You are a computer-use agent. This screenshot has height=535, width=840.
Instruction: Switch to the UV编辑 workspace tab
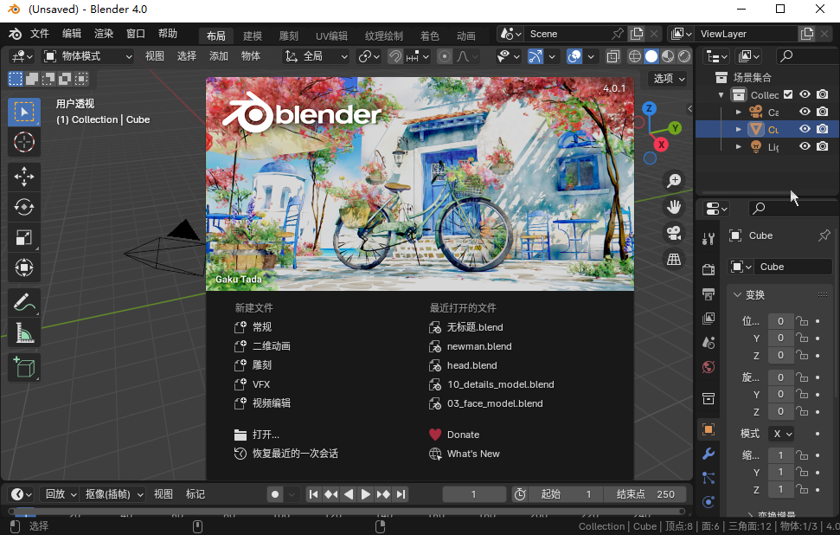click(331, 35)
